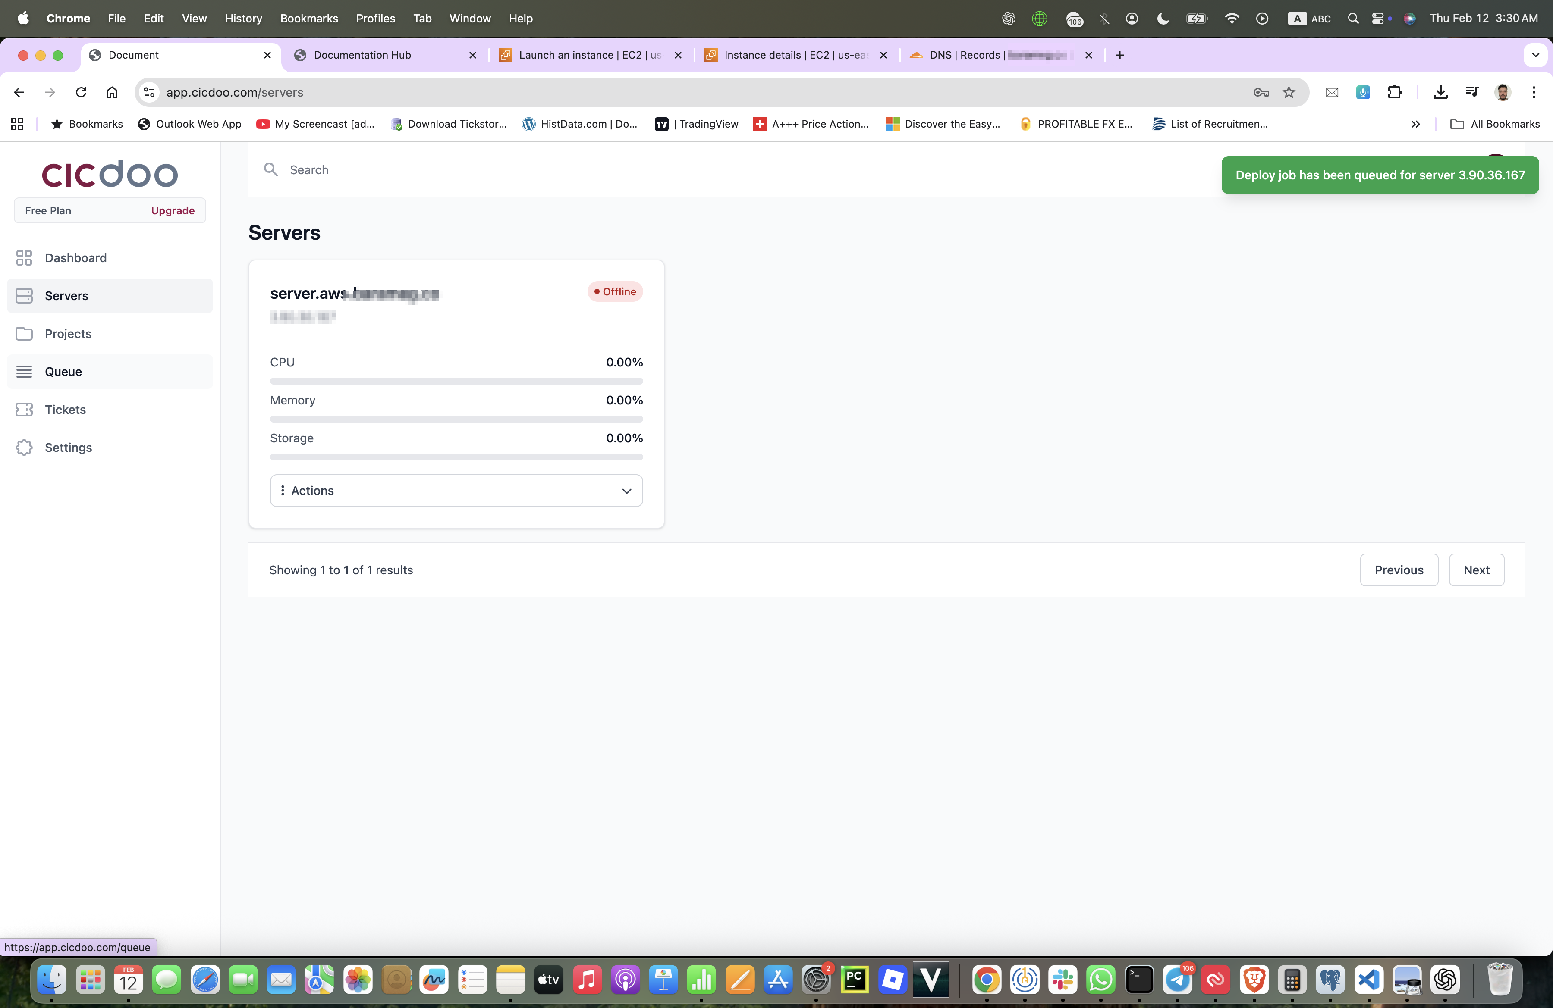Switch to the Documentation Hub tab
The height and width of the screenshot is (1008, 1553).
coord(362,55)
